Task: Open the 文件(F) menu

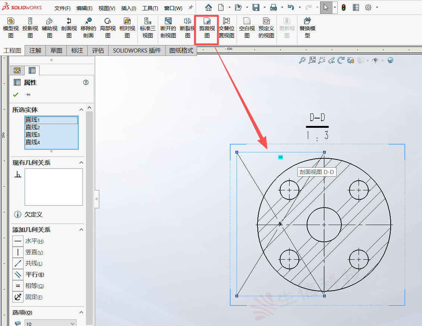Action: point(62,8)
